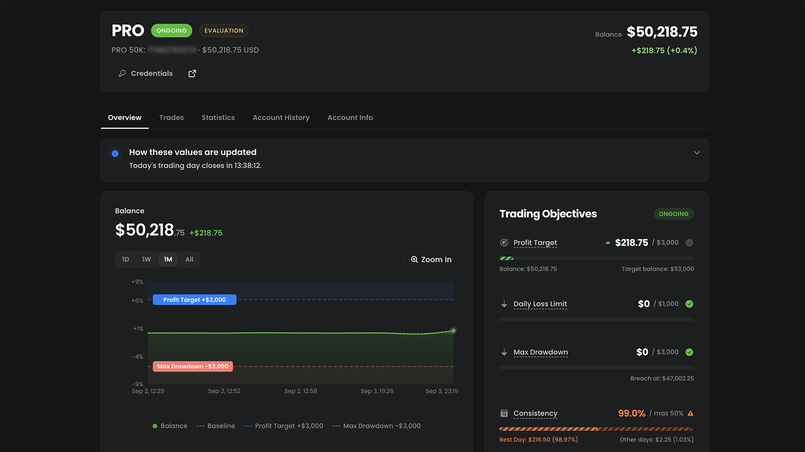Click the 'PRO 50K:' account label

[x=128, y=50]
